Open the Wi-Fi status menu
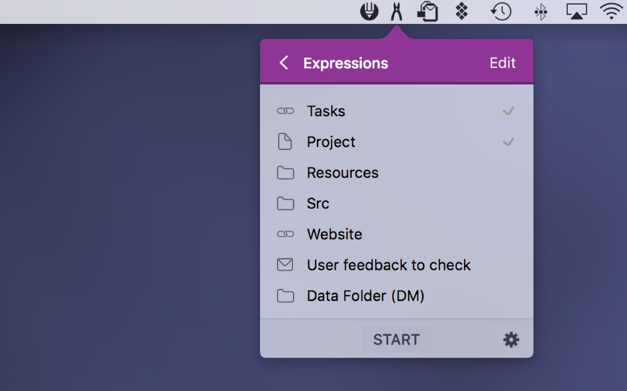The width and height of the screenshot is (627, 391). click(611, 11)
